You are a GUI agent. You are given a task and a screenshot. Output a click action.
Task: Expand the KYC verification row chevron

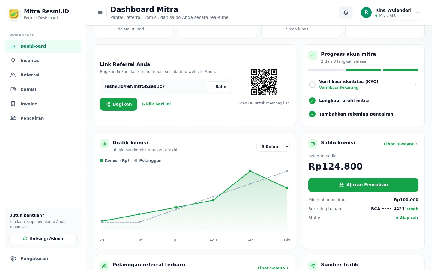(415, 85)
